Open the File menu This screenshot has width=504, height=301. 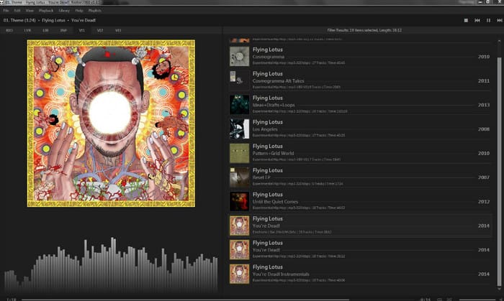(x=6, y=11)
